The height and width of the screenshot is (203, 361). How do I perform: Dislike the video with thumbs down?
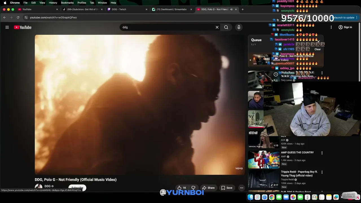point(193,188)
